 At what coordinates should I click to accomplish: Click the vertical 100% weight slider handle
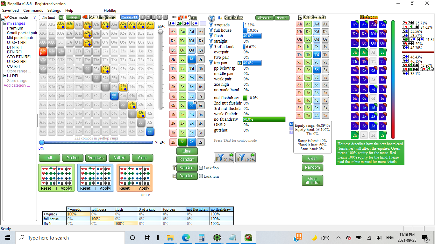160,31
